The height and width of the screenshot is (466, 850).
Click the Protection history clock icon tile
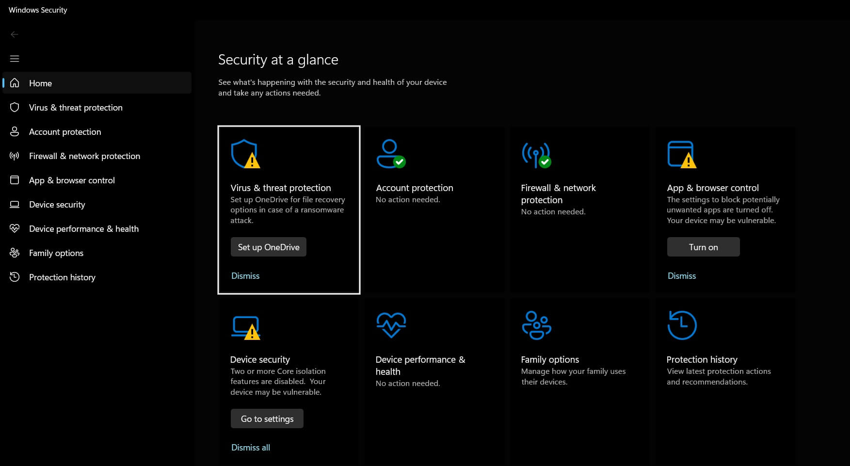pos(682,325)
